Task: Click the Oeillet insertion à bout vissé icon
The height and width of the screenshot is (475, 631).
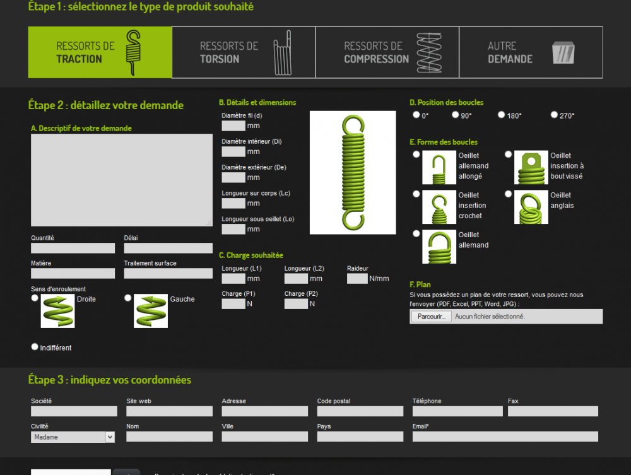Action: (531, 168)
